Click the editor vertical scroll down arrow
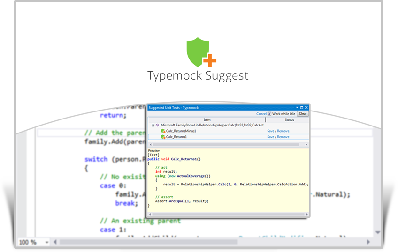 (x=378, y=232)
